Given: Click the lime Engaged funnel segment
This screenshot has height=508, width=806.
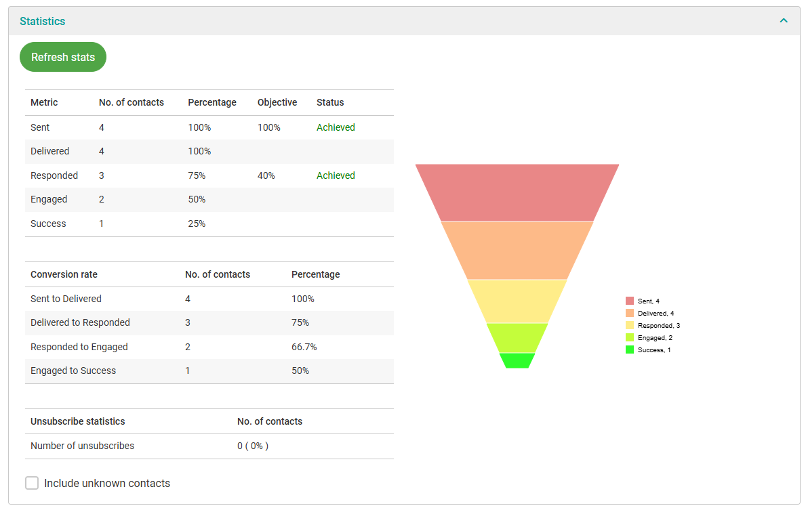Looking at the screenshot, I should tap(517, 337).
